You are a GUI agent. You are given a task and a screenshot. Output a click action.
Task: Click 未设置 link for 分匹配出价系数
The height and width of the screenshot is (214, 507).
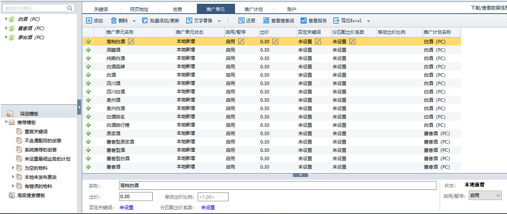pyautogui.click(x=208, y=208)
